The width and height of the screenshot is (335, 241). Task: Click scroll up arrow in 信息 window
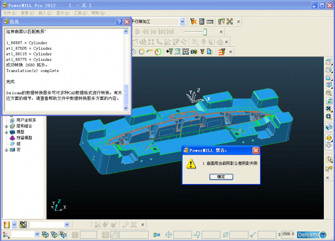[126, 32]
